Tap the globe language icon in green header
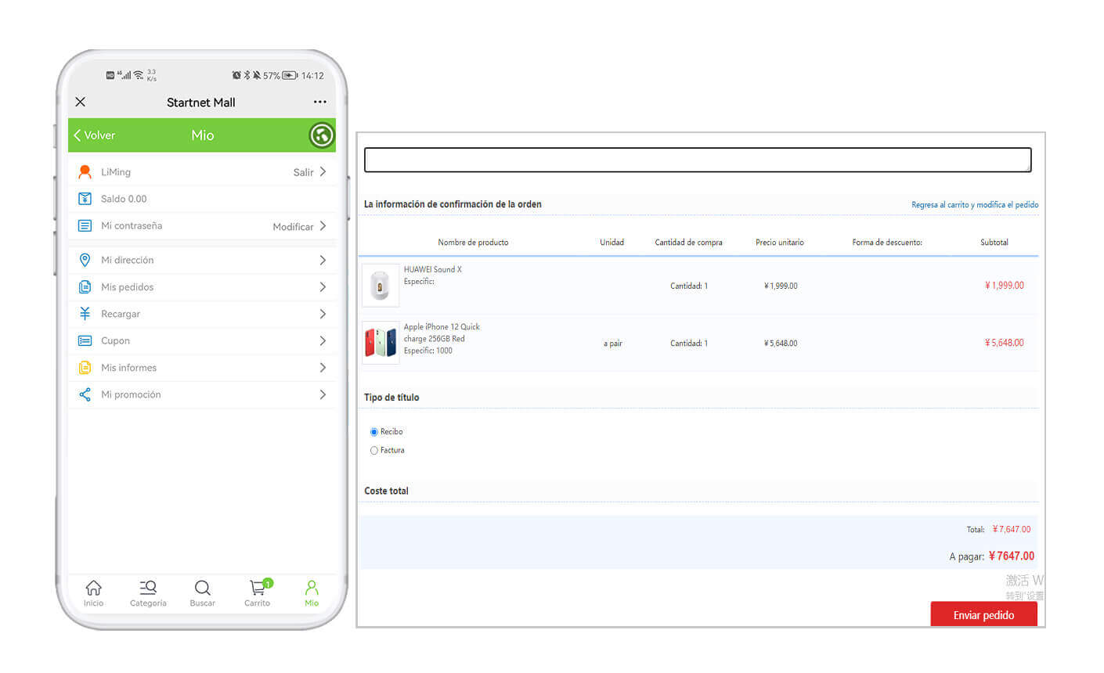1104x673 pixels. pos(321,135)
